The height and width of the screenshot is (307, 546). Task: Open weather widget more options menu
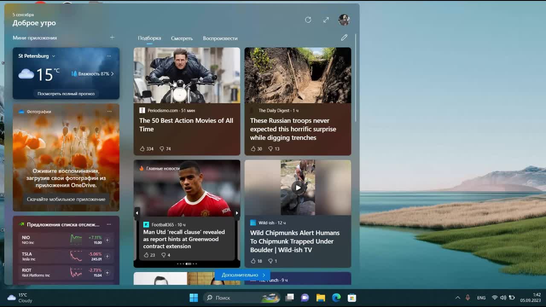coord(109,56)
